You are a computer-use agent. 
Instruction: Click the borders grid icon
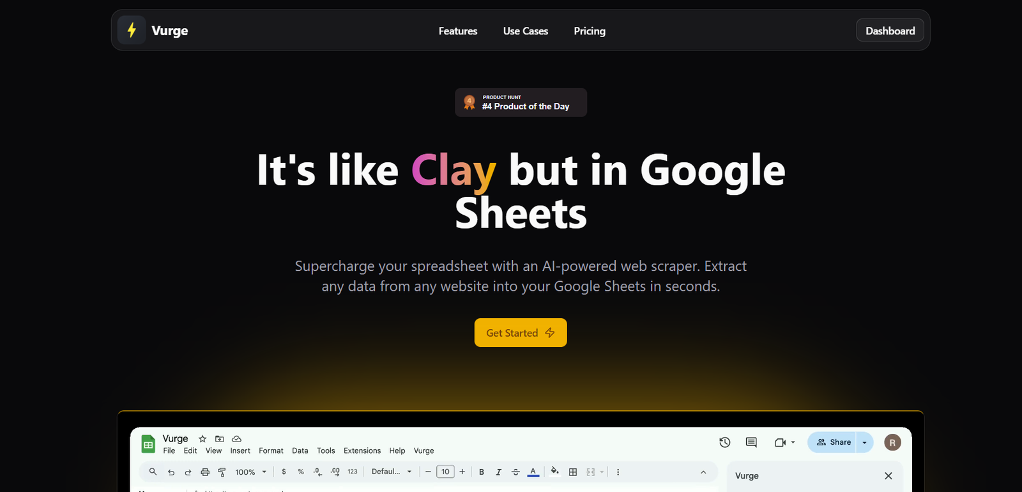pos(573,472)
